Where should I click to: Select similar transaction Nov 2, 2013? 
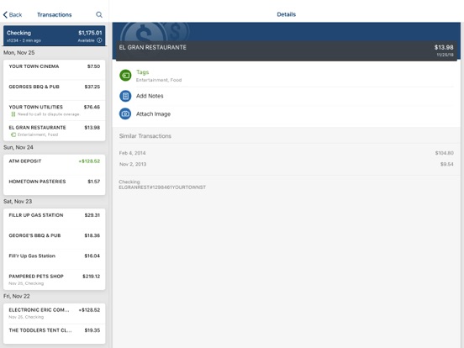[286, 164]
